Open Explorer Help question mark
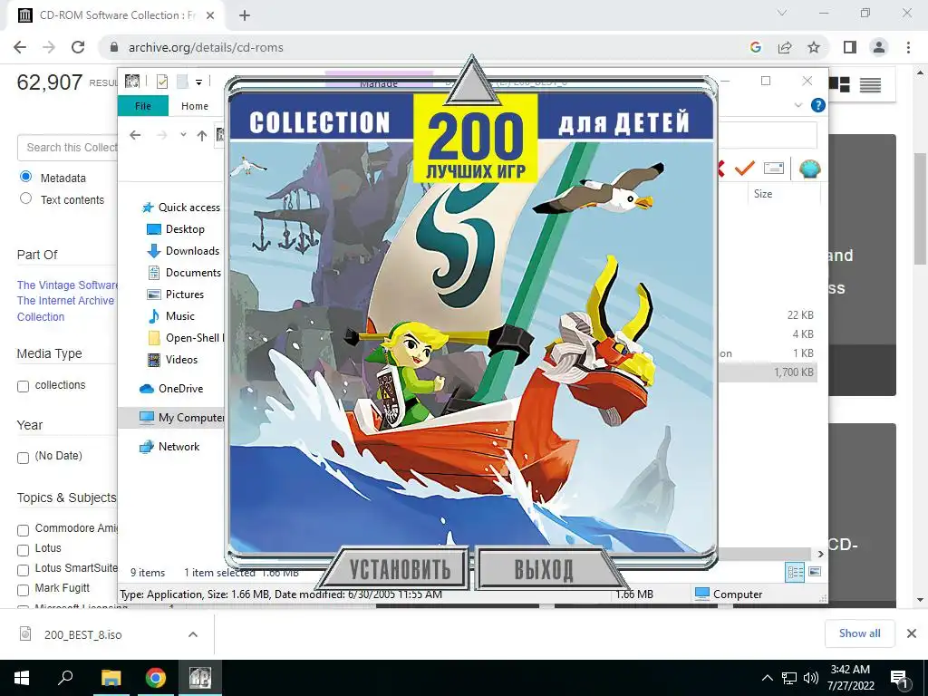 [818, 105]
